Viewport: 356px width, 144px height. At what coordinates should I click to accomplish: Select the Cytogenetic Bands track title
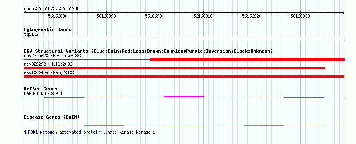coord(48,29)
